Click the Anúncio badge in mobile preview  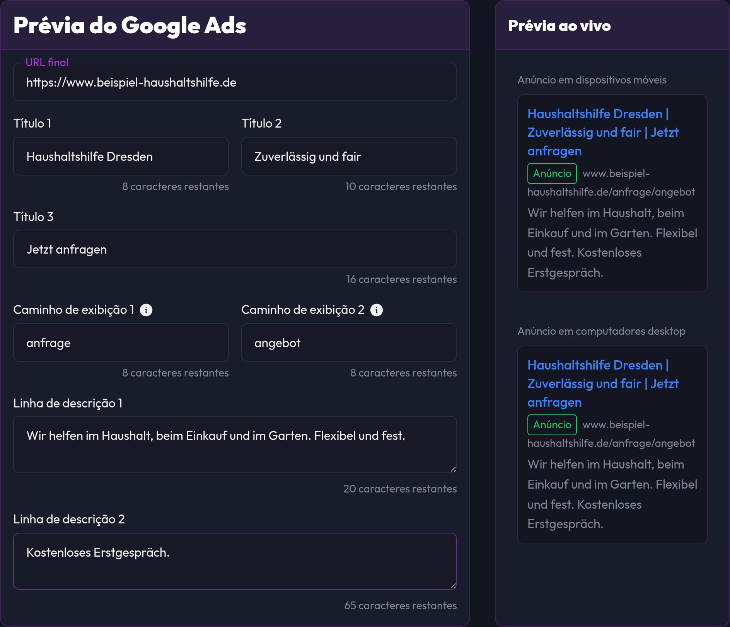click(x=552, y=174)
